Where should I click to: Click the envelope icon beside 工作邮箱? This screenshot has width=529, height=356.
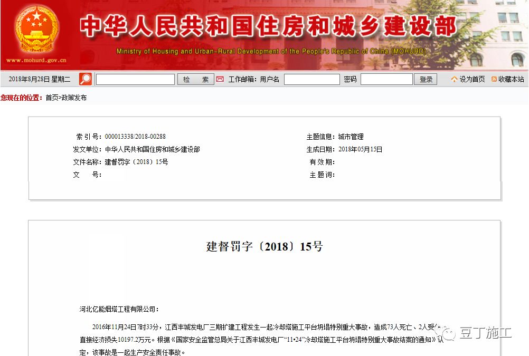coord(220,79)
